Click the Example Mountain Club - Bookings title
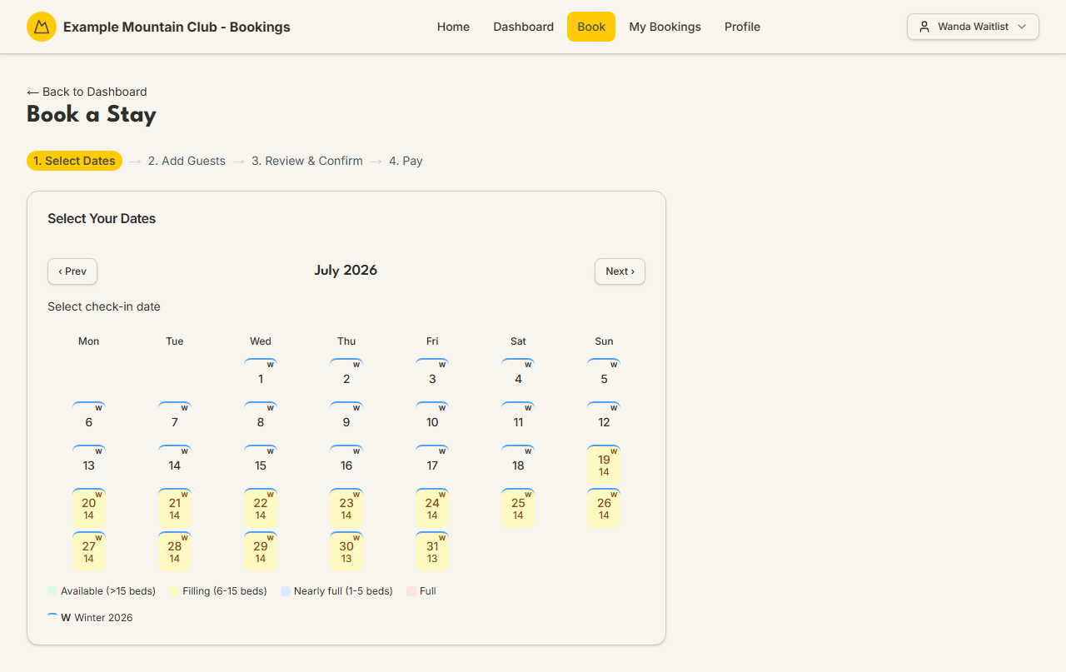This screenshot has width=1066, height=672. tap(177, 27)
